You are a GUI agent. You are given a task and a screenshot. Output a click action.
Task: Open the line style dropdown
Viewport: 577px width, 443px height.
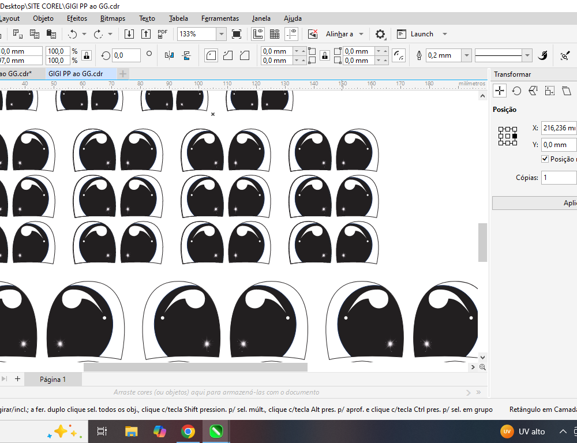(527, 55)
